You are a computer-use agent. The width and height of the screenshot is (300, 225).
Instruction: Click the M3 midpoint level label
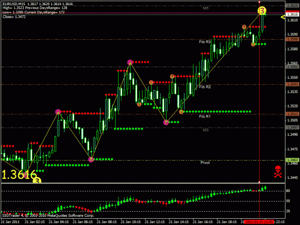pos(205,130)
